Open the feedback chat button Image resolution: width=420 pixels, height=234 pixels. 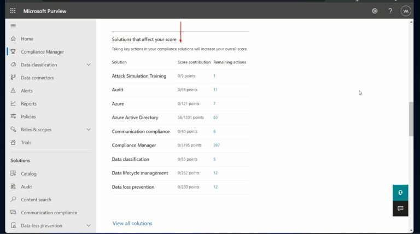(x=400, y=208)
